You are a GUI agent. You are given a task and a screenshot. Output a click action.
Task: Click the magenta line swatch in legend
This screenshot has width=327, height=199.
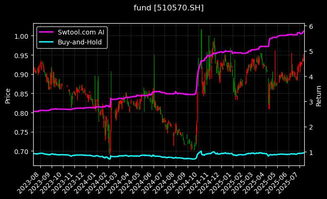coord(47,33)
